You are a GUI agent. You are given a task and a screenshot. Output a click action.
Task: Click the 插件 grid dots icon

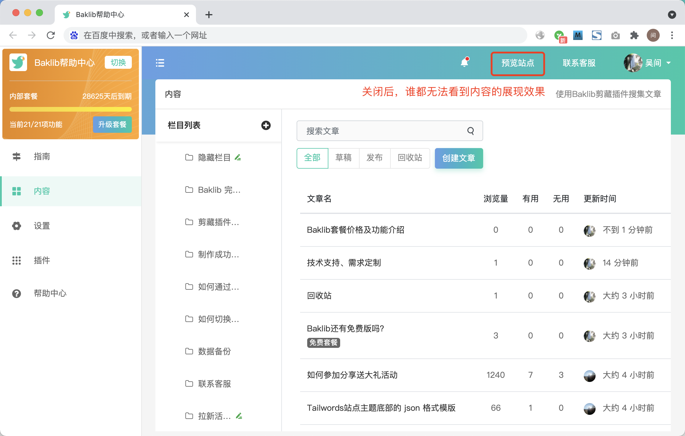(x=16, y=261)
